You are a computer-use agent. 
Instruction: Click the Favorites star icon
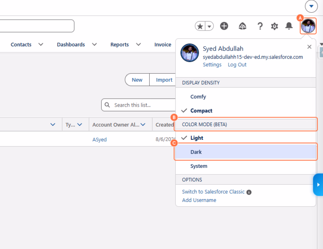200,26
